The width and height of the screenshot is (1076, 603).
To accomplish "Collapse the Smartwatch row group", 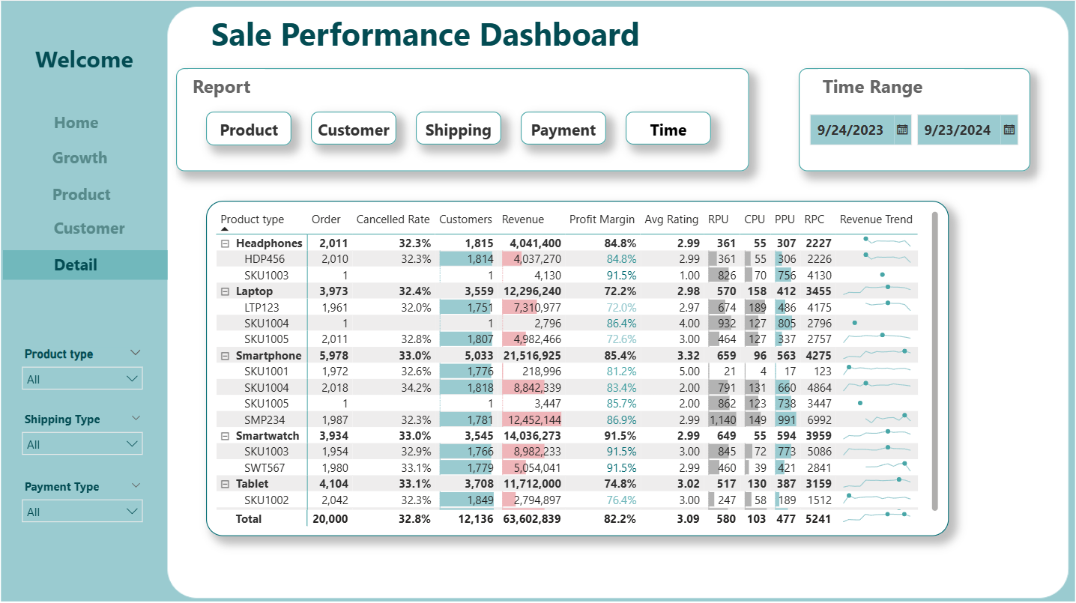I will pos(225,436).
